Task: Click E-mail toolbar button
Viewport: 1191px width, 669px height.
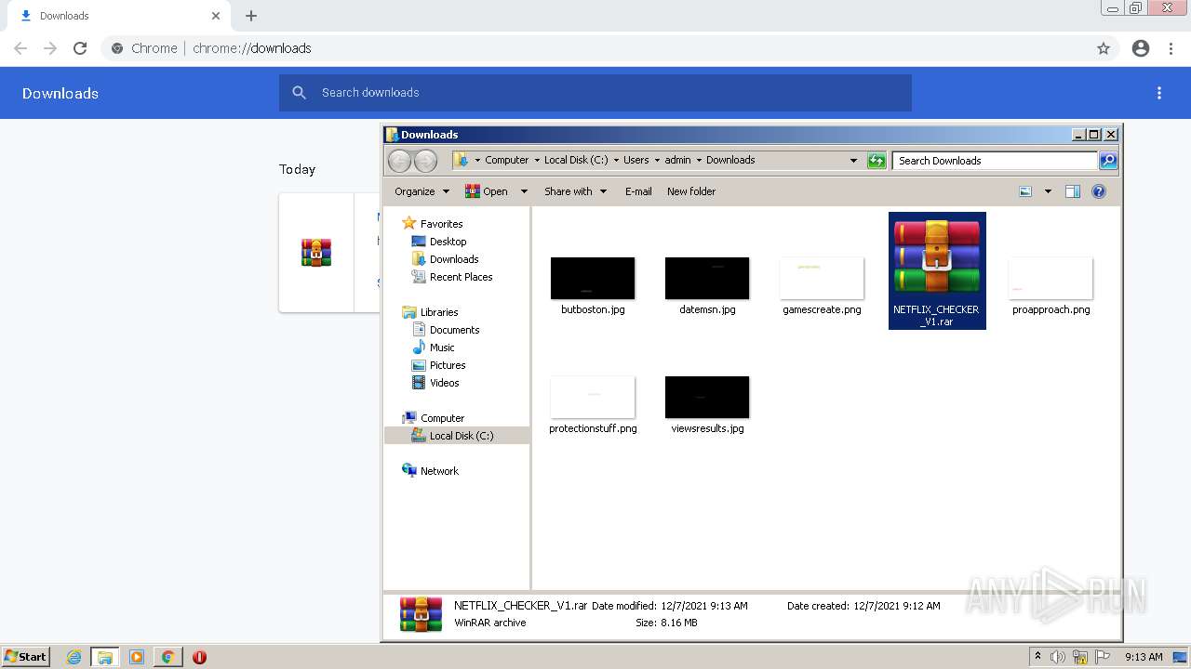Action: [638, 191]
